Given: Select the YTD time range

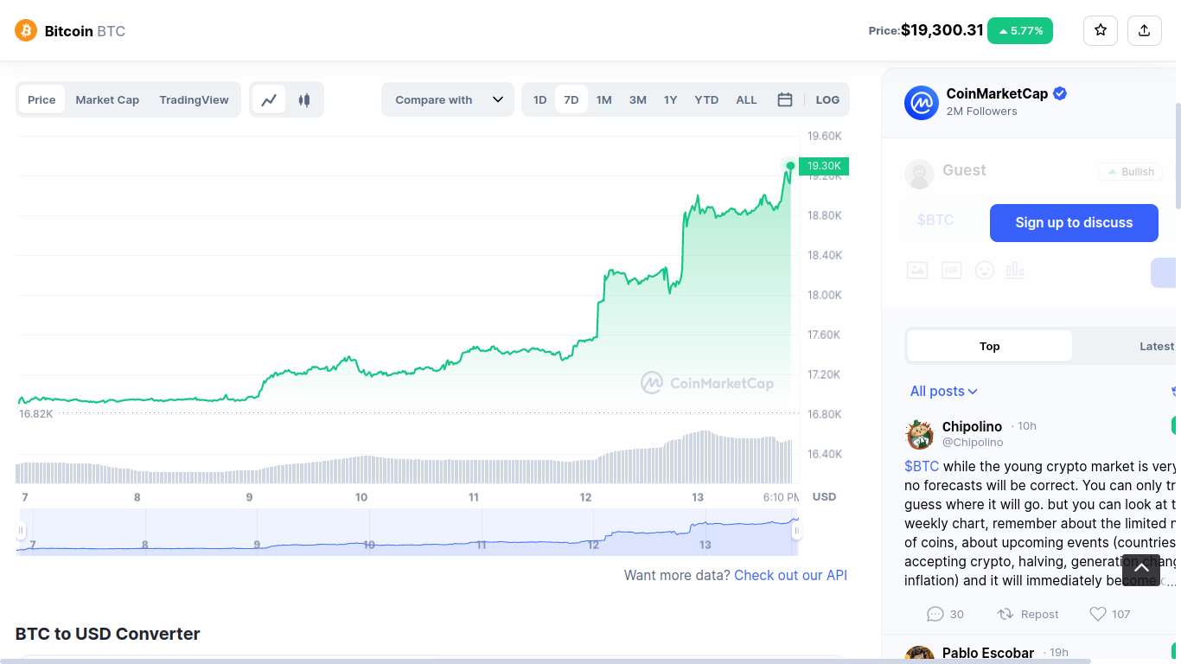Looking at the screenshot, I should [706, 99].
